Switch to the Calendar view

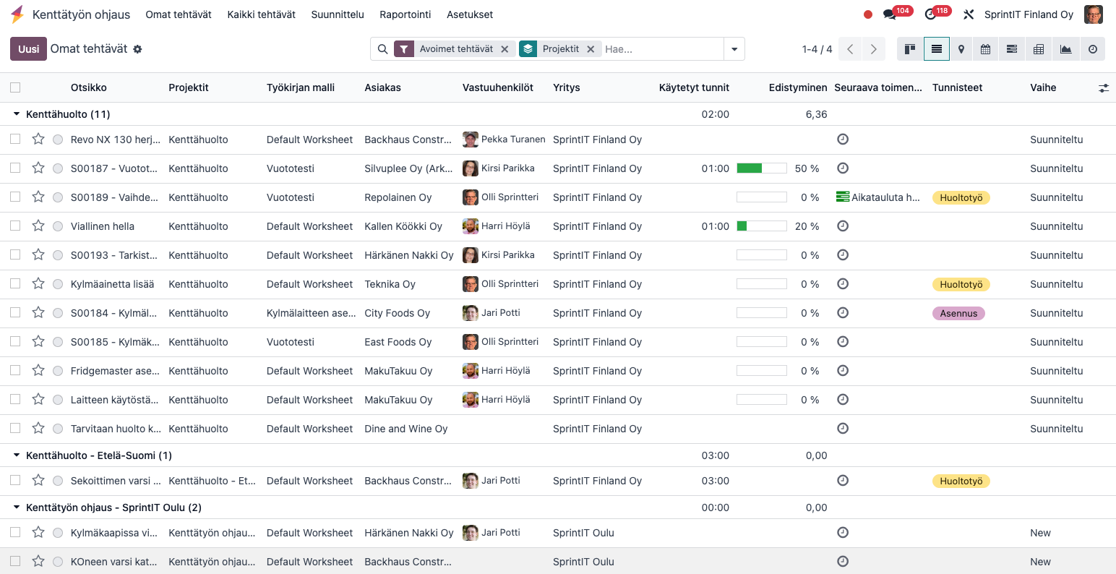pos(984,48)
